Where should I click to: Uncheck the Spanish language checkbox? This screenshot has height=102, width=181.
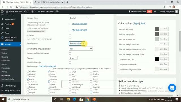91,92
